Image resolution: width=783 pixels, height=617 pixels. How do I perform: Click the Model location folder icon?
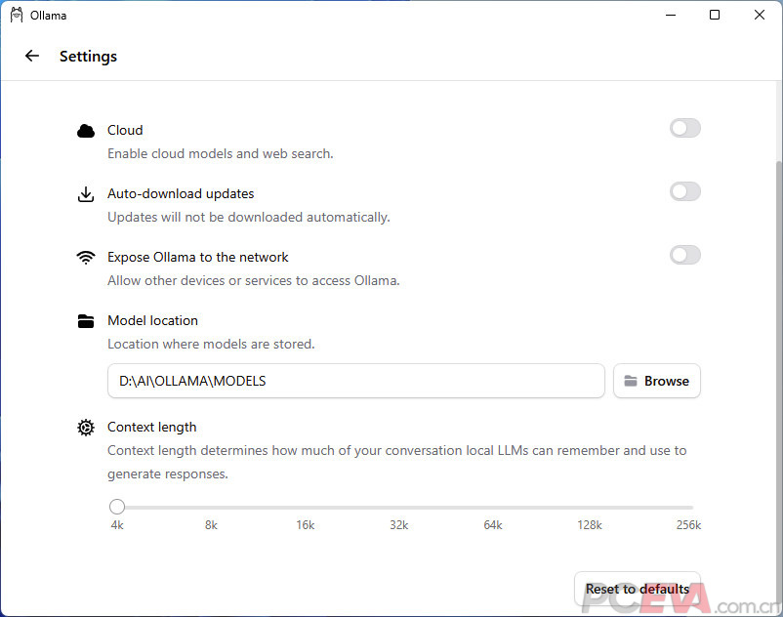click(86, 321)
